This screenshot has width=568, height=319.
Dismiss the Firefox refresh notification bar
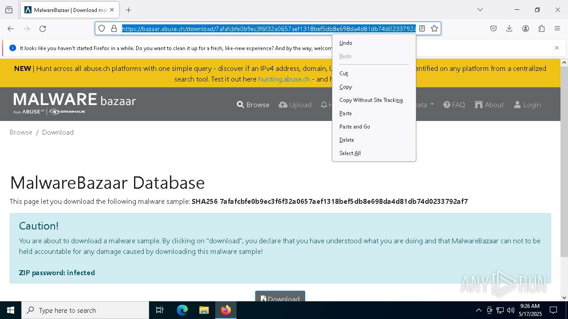557,48
